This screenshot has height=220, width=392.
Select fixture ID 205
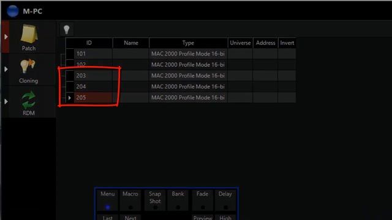[x=93, y=98]
